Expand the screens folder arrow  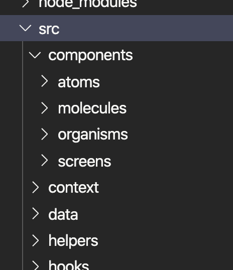45,160
